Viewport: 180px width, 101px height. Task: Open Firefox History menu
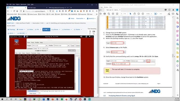tap(18, 4)
